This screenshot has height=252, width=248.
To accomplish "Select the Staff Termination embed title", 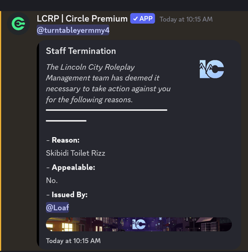I will click(x=81, y=51).
